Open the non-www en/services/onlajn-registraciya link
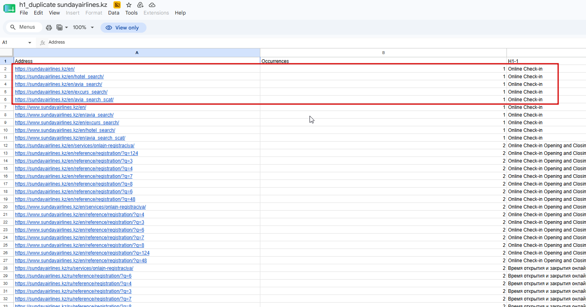 click(75, 146)
